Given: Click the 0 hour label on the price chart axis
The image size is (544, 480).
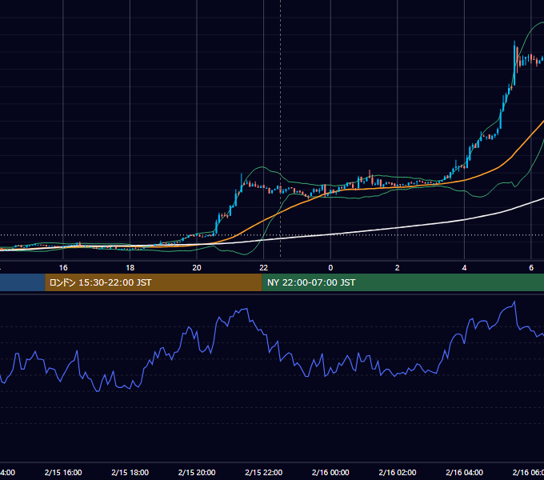Looking at the screenshot, I should (x=330, y=268).
